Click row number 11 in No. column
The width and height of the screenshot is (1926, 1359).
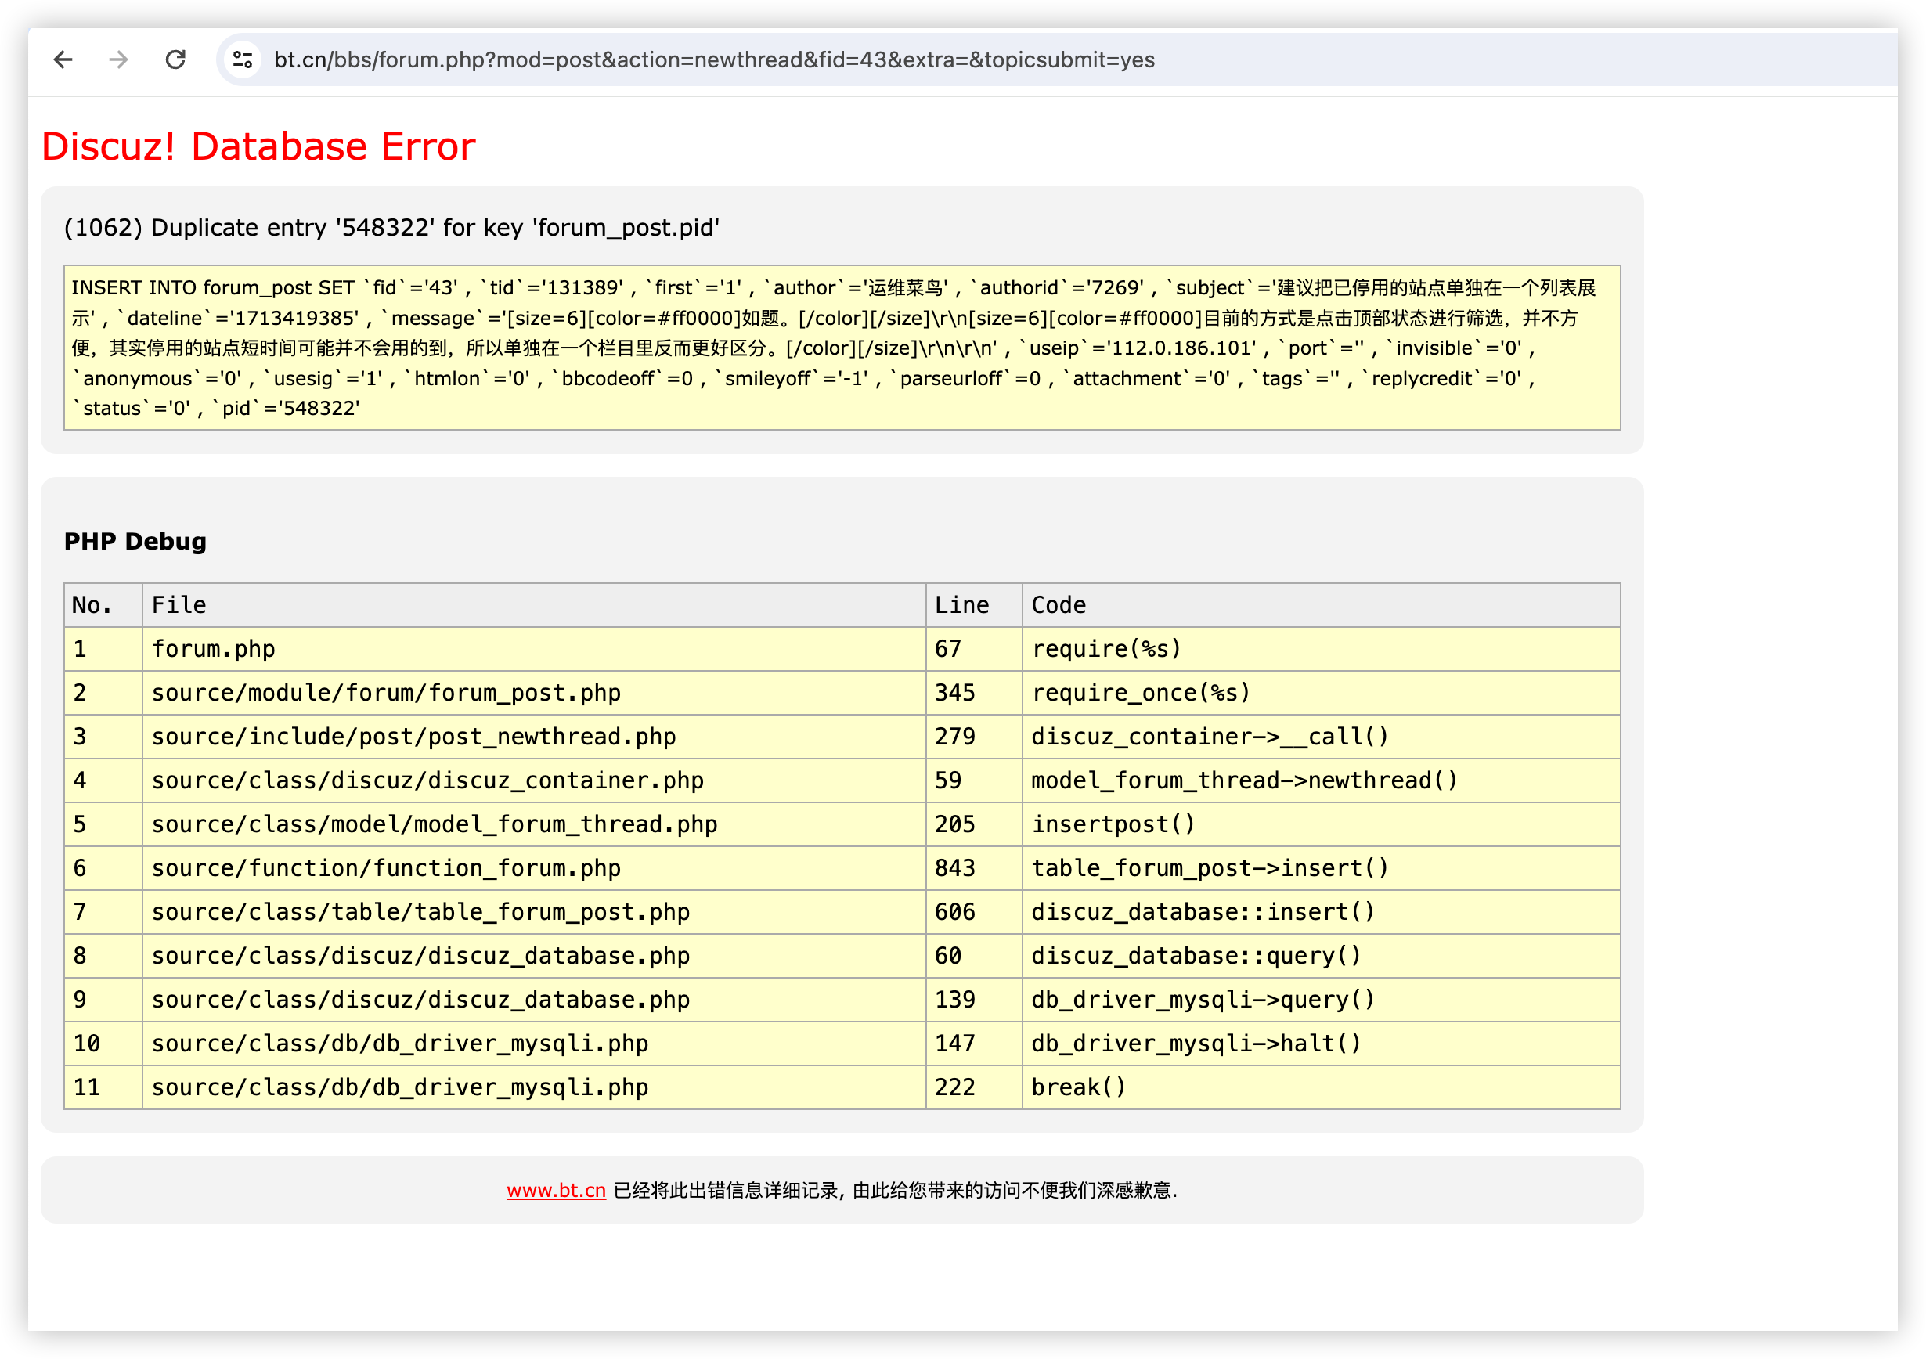coord(103,1087)
